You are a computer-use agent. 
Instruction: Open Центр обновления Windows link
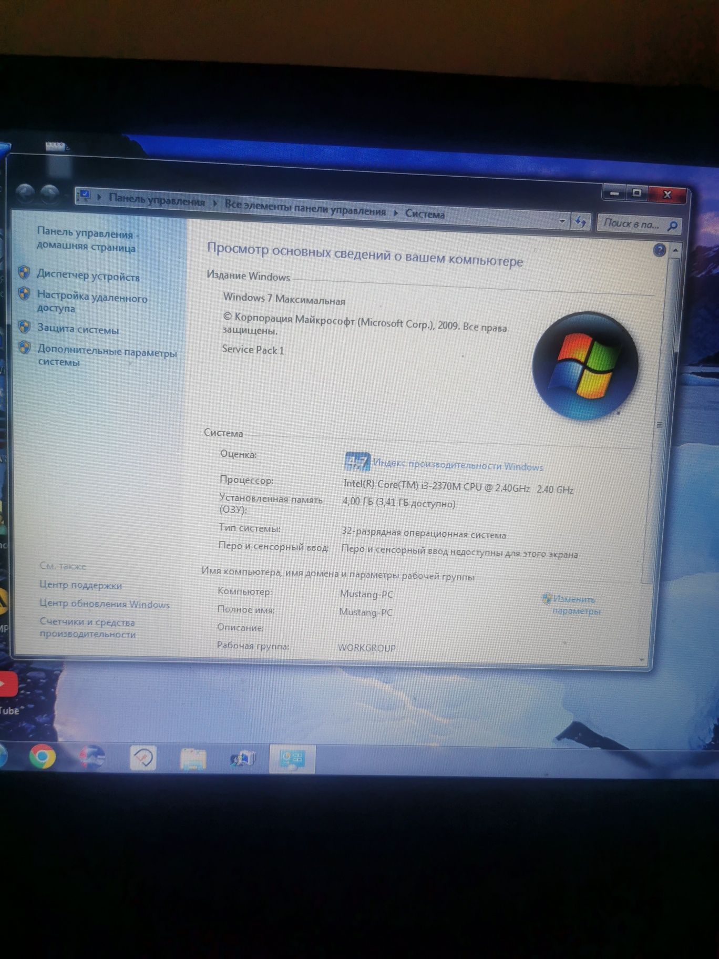pos(105,604)
